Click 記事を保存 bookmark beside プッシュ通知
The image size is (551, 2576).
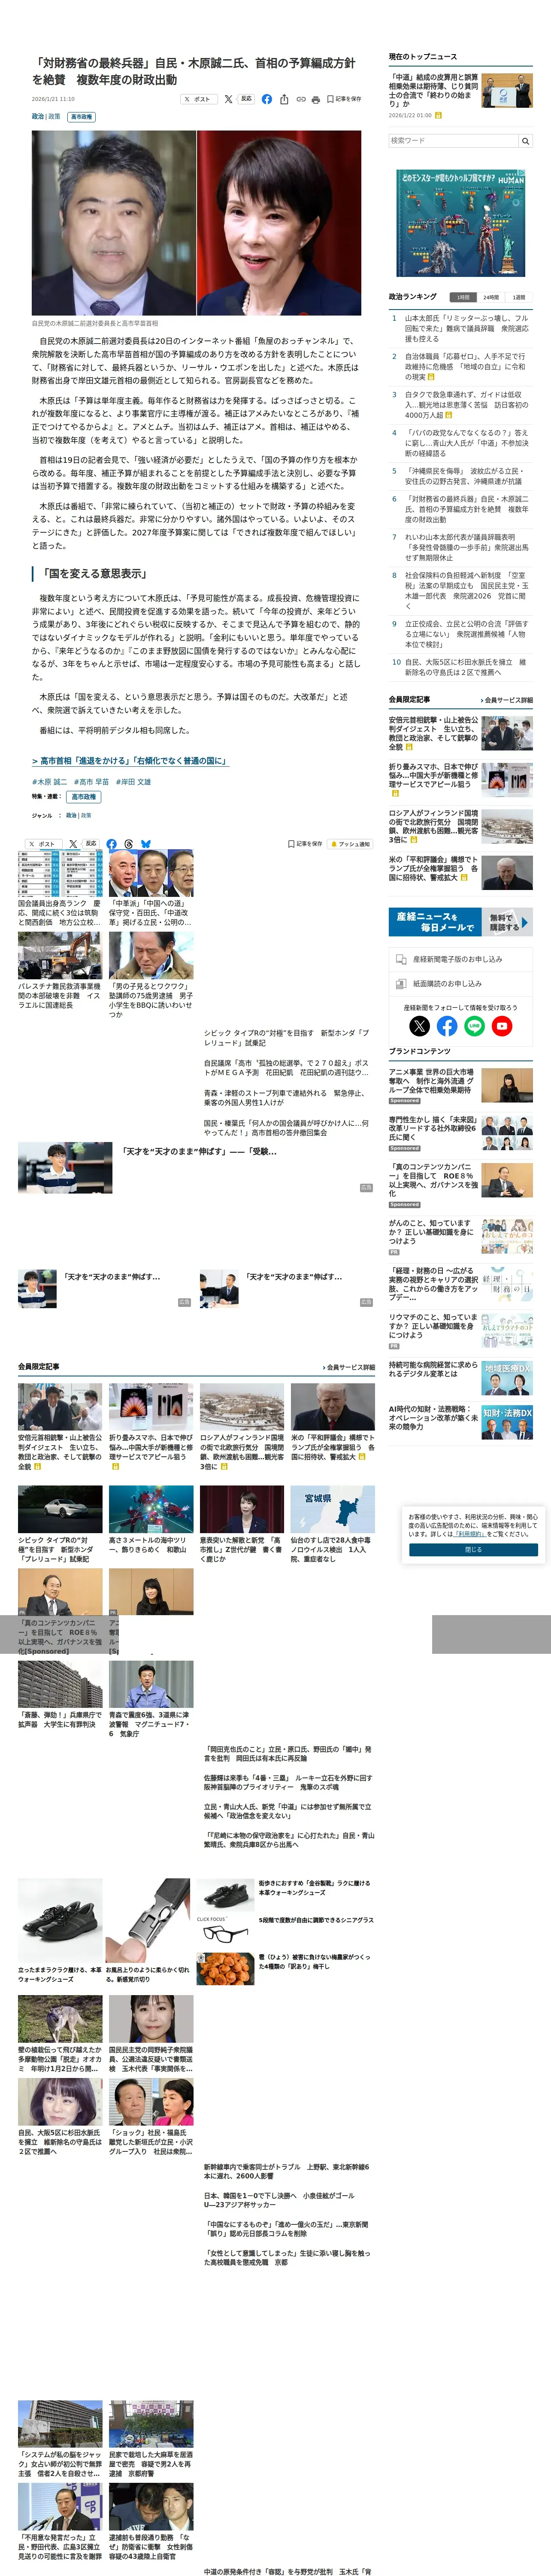pos(306,844)
